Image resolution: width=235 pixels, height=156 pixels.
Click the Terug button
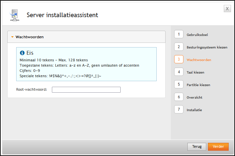coord(197,146)
